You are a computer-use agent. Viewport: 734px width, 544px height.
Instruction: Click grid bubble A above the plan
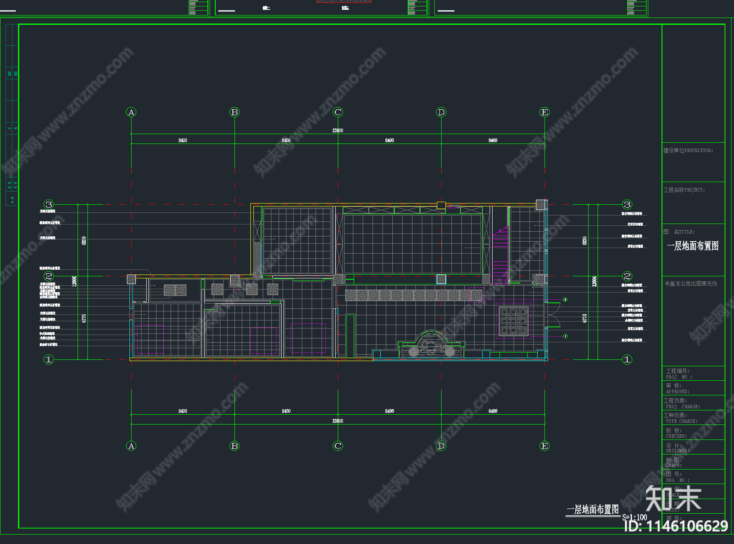(131, 112)
